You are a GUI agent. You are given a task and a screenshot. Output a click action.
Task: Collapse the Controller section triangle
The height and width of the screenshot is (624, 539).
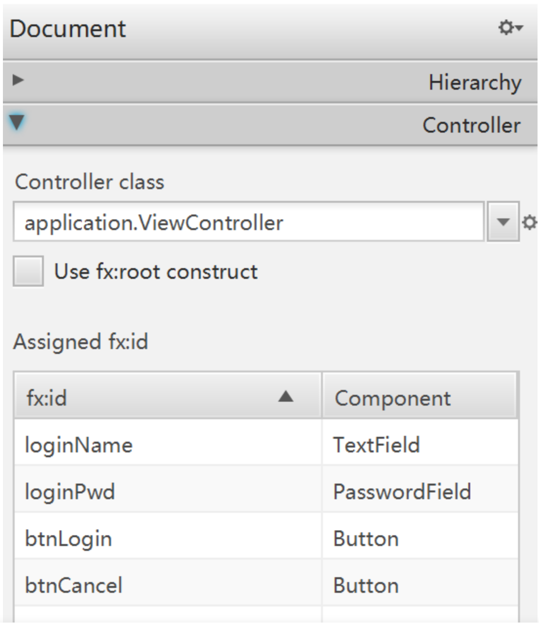pyautogui.click(x=17, y=122)
